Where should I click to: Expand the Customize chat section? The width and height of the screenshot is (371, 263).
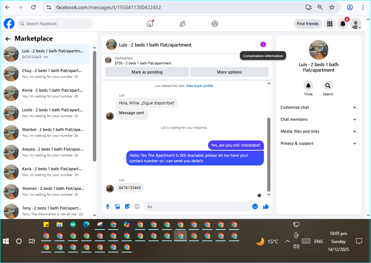pos(318,107)
